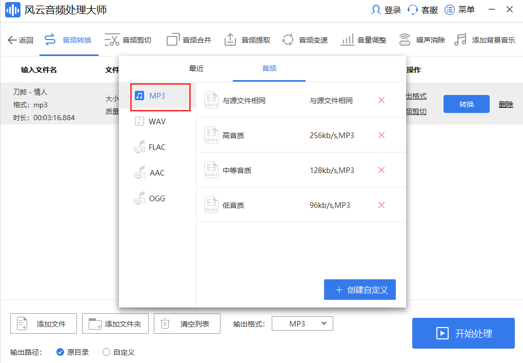The width and height of the screenshot is (523, 363).
Task: Open 客服 headset support icon
Action: click(x=413, y=10)
